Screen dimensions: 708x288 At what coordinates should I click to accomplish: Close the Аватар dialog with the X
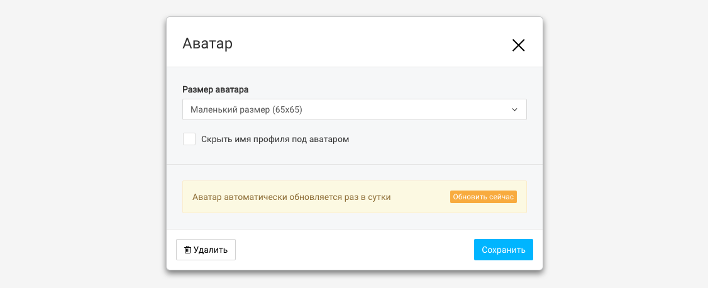point(518,45)
